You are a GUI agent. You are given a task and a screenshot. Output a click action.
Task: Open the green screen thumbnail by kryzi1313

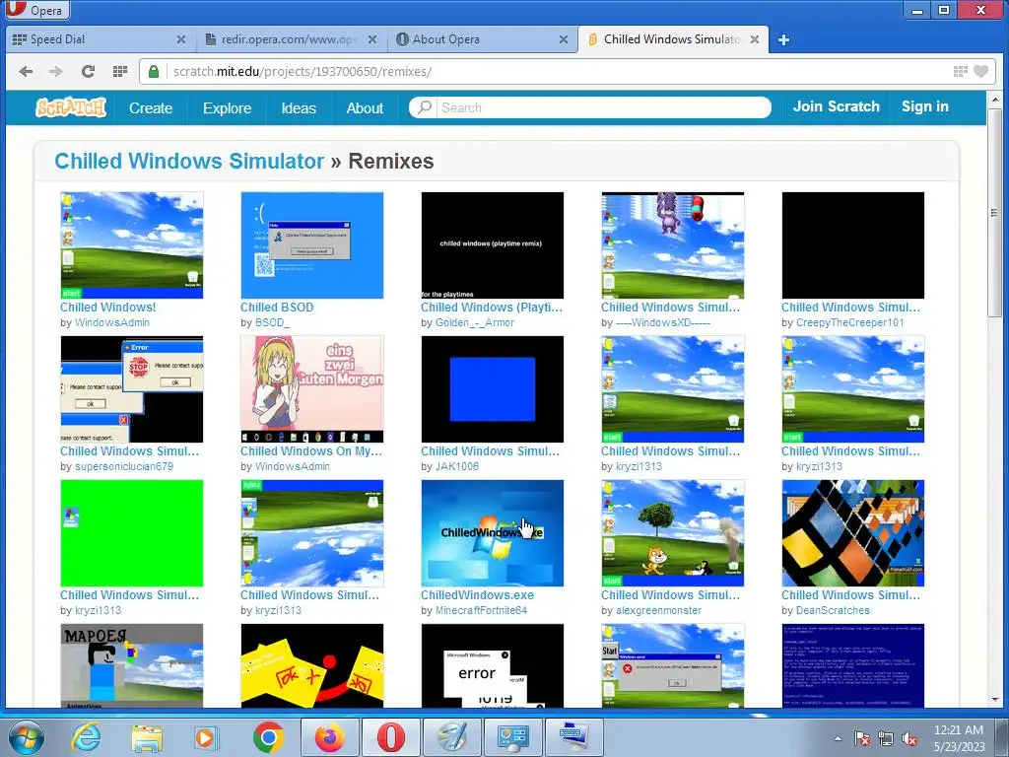(x=132, y=533)
